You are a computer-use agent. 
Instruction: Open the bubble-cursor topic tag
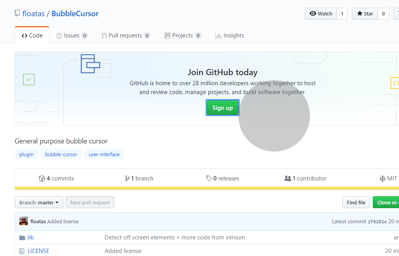[61, 154]
